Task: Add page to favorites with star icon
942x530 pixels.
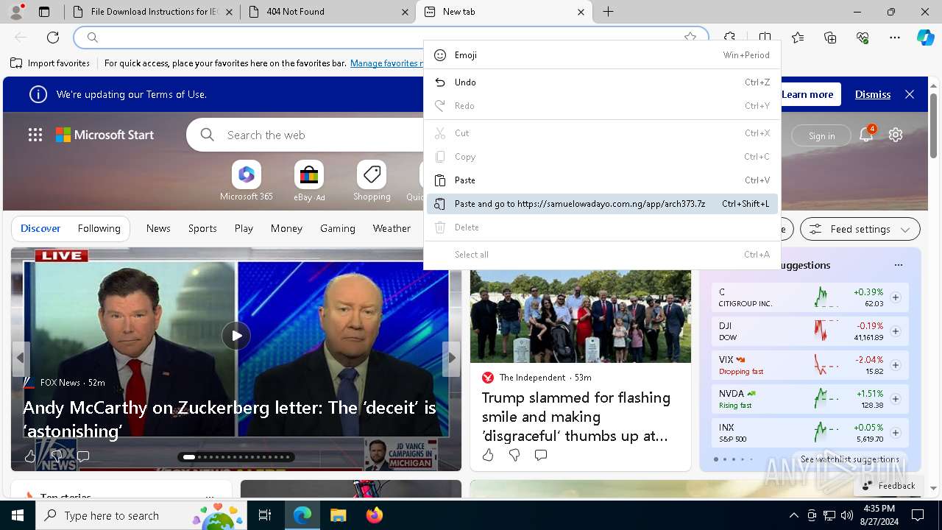Action: (x=690, y=38)
